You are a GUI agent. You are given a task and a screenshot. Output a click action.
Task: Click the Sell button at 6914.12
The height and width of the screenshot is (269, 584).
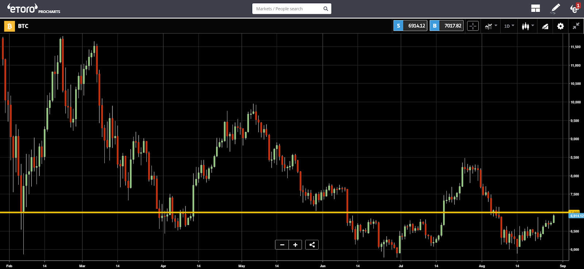click(410, 26)
